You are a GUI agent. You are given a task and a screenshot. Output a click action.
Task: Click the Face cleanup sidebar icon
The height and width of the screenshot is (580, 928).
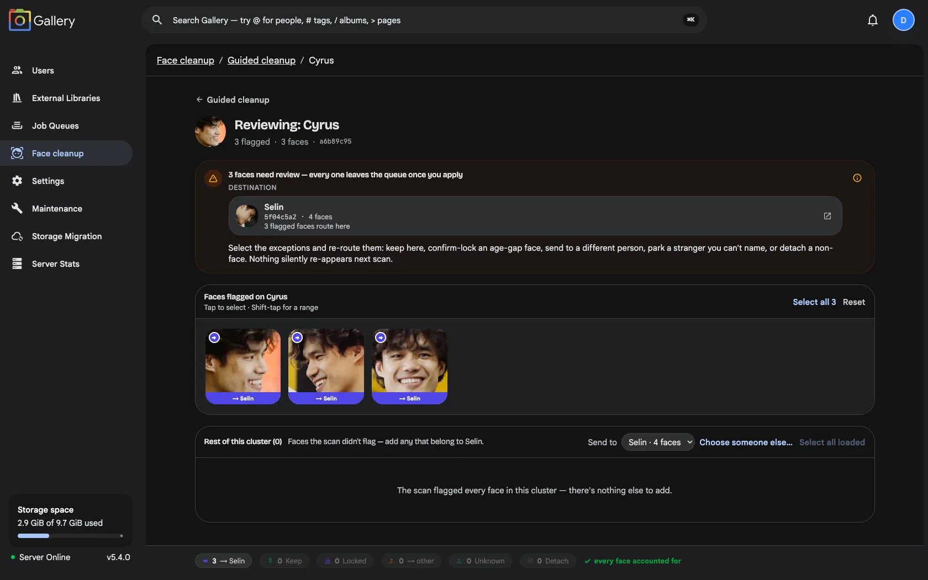click(17, 153)
